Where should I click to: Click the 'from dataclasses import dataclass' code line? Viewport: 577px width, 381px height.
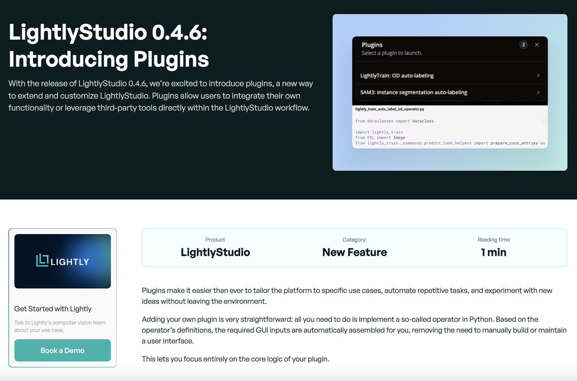[x=394, y=121]
